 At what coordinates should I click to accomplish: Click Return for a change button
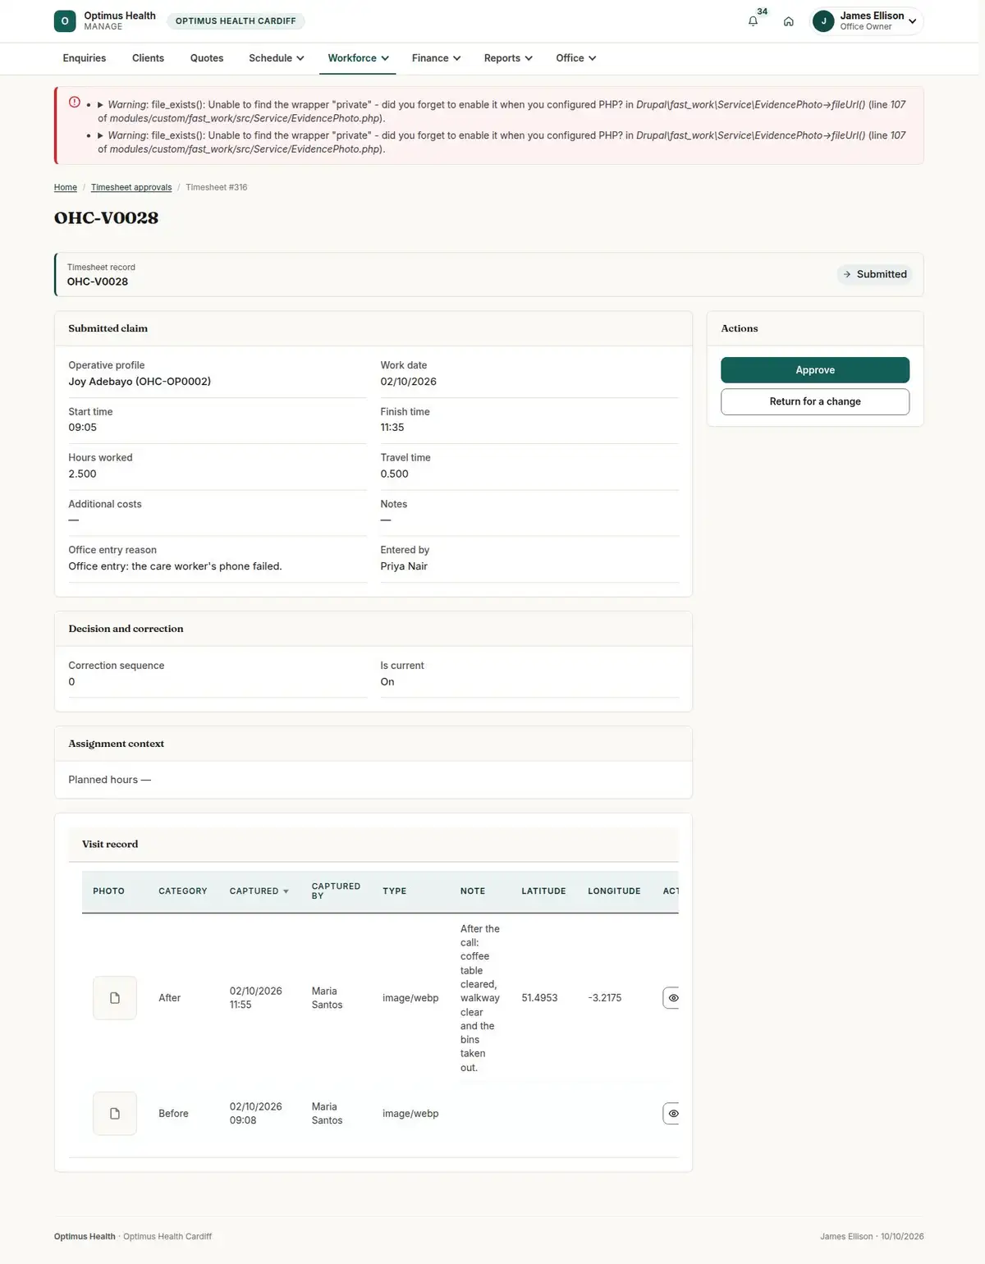[x=815, y=401]
